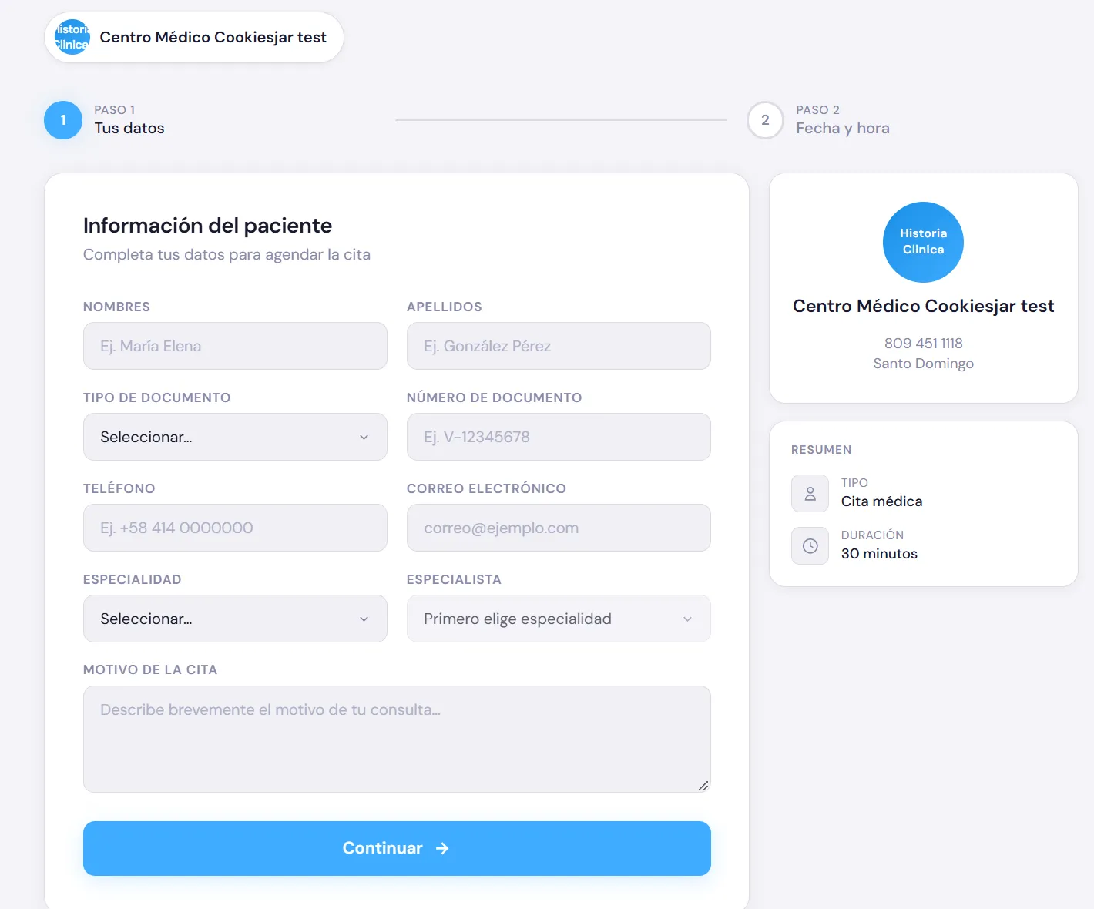Click the step 1 circle indicator

(x=63, y=120)
